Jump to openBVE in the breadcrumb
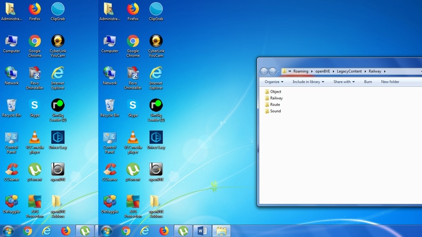This screenshot has width=422, height=237. coord(322,71)
